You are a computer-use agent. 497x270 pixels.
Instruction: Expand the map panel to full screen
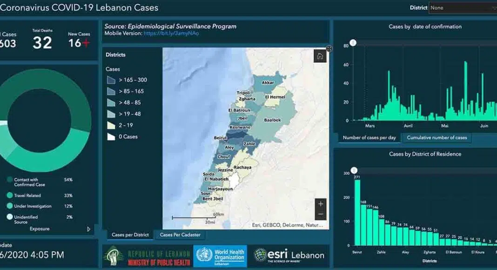point(329,48)
